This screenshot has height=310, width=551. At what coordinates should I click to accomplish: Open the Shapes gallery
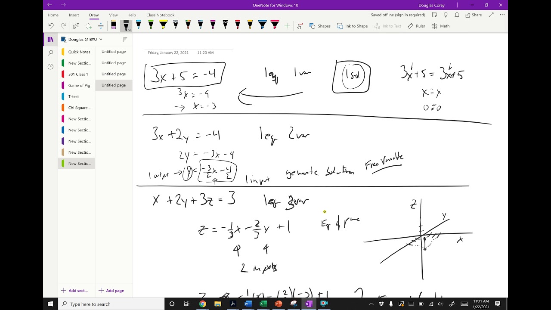(320, 26)
